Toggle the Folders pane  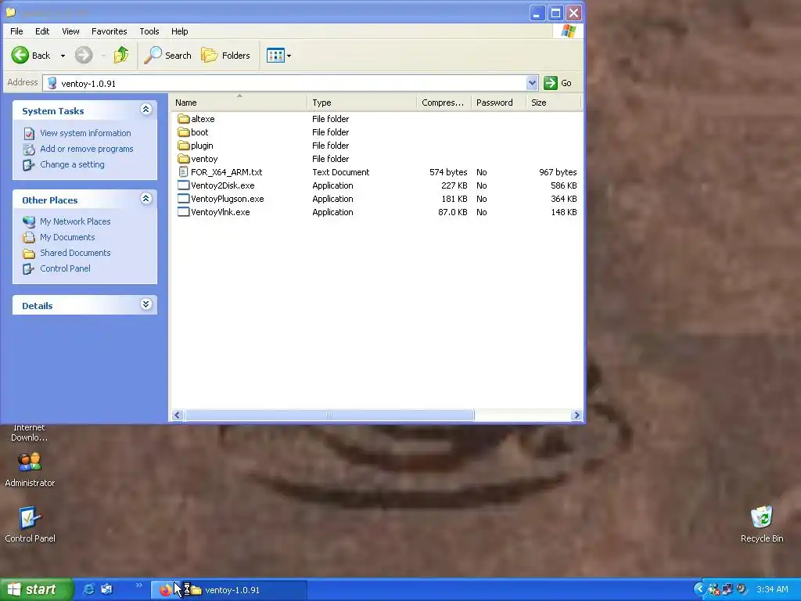tap(226, 56)
